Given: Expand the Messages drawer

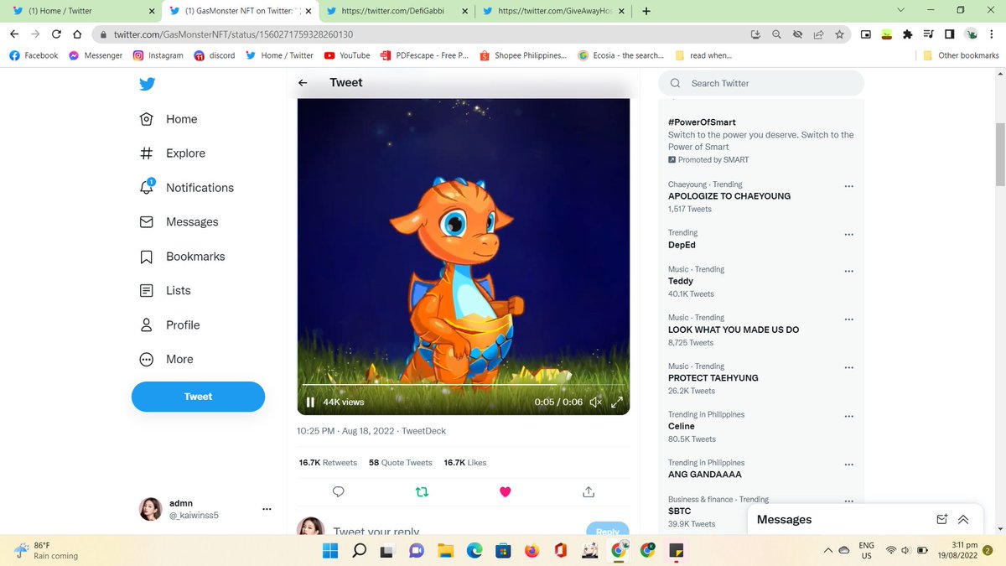Looking at the screenshot, I should [963, 519].
